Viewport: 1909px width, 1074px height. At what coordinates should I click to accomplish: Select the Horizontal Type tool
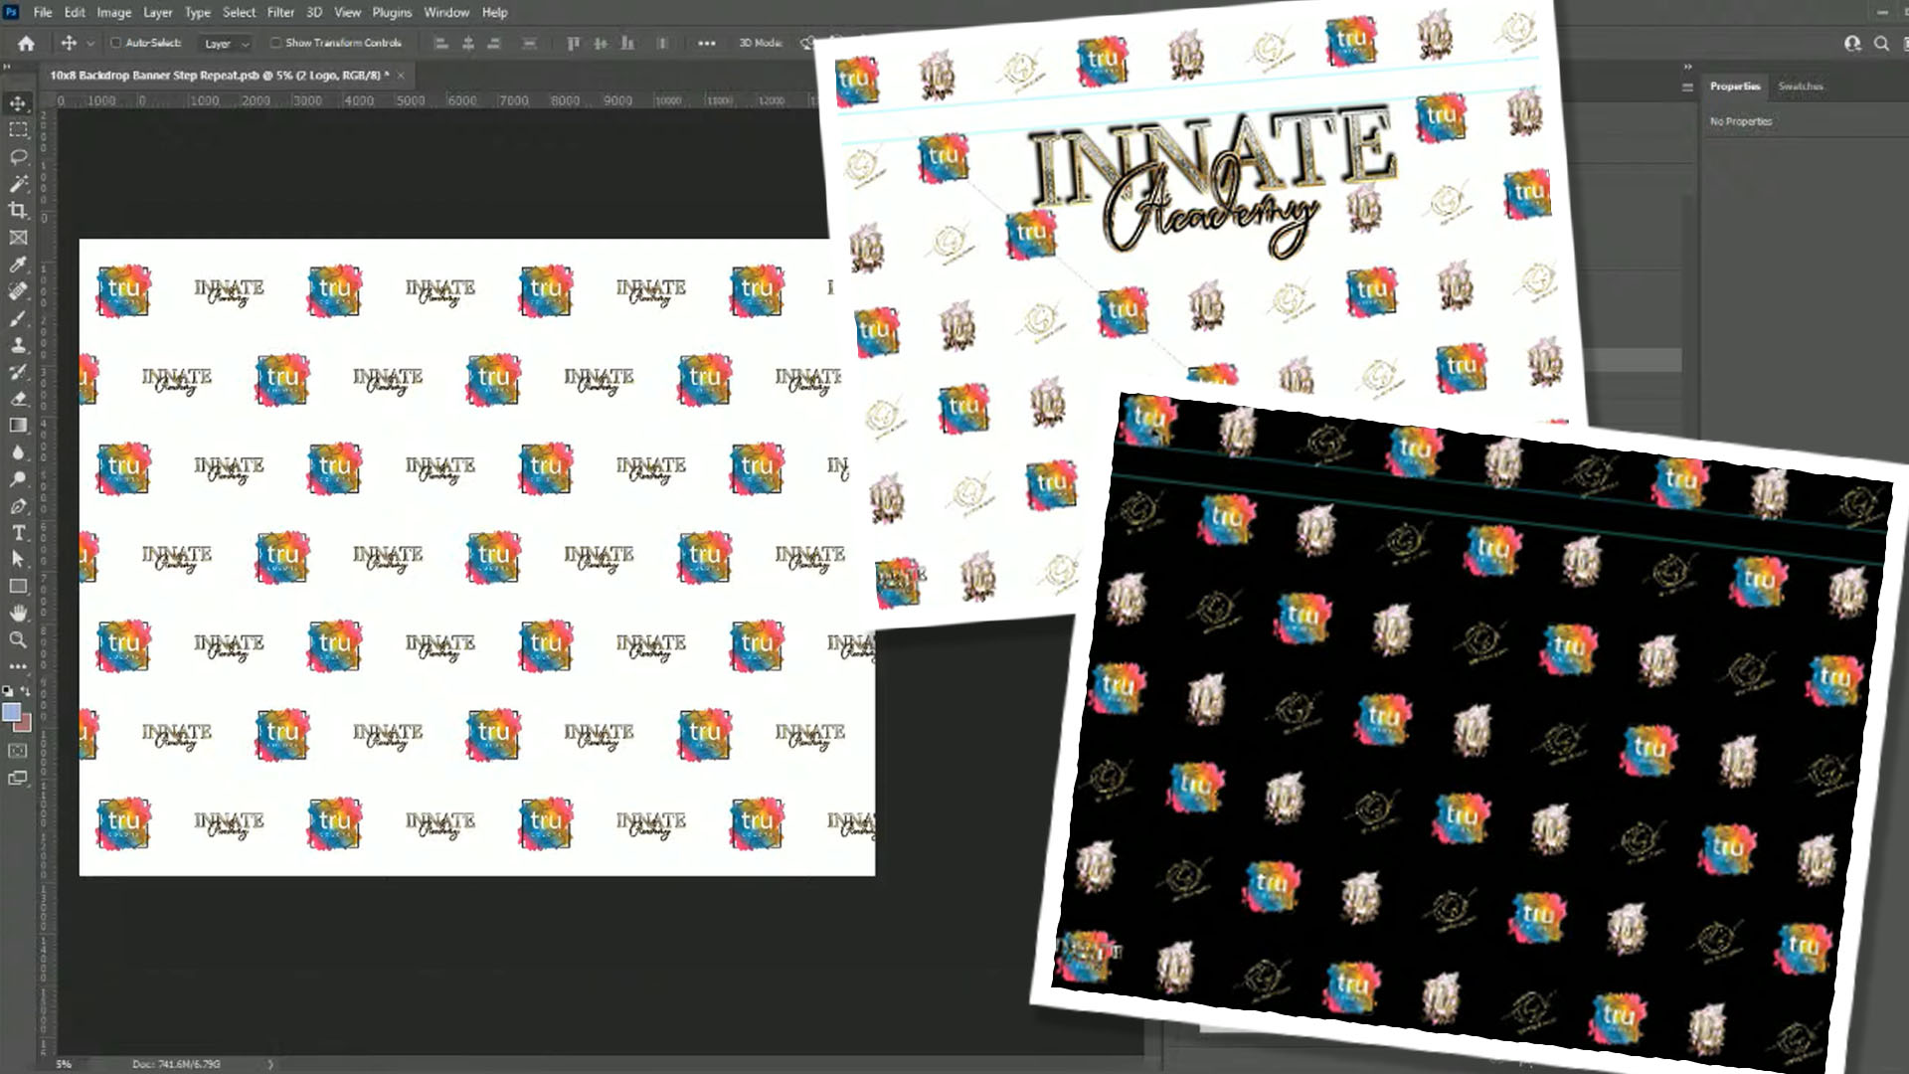coord(18,533)
